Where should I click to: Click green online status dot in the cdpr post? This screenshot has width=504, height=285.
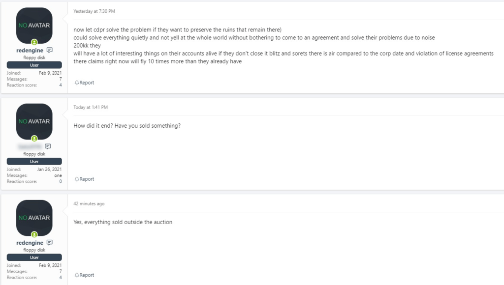(34, 42)
